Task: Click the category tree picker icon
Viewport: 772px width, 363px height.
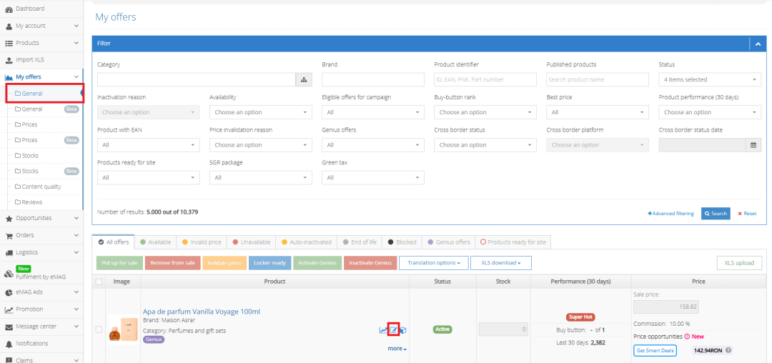Action: click(304, 80)
